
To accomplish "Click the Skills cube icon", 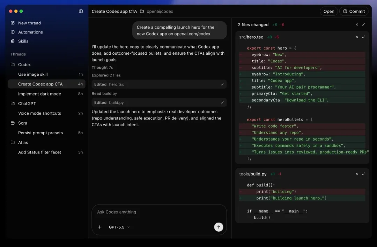I will click(13, 41).
